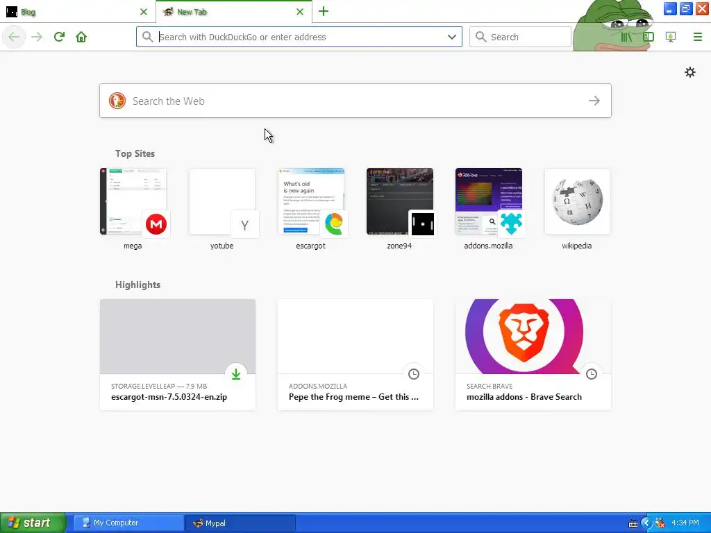Go back with the back arrow button

pos(14,37)
